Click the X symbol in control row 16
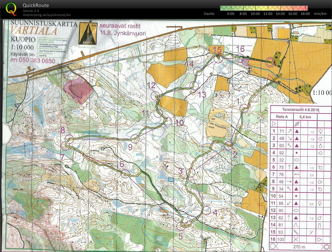The image size is (332, 252). pos(296,239)
